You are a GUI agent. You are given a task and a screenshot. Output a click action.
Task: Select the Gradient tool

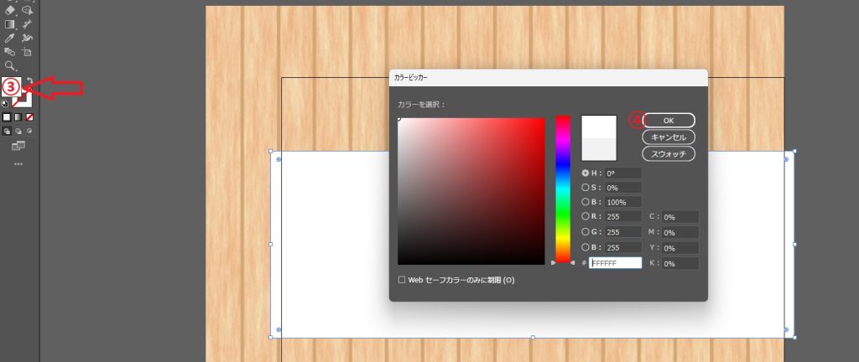(10, 24)
